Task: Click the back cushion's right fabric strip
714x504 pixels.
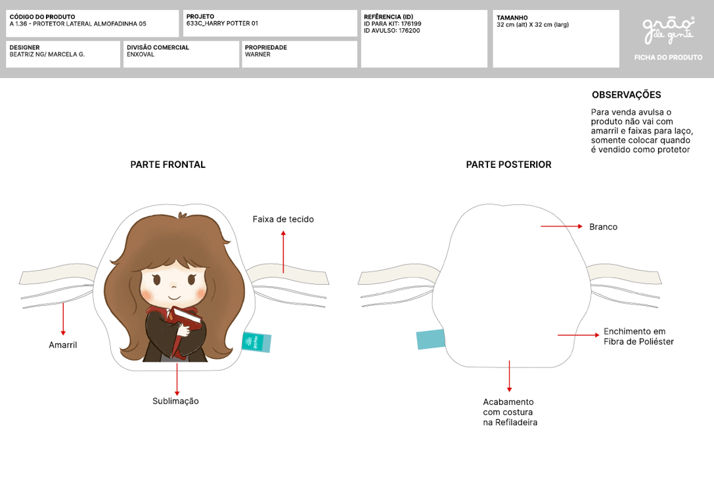Action: coord(624,274)
